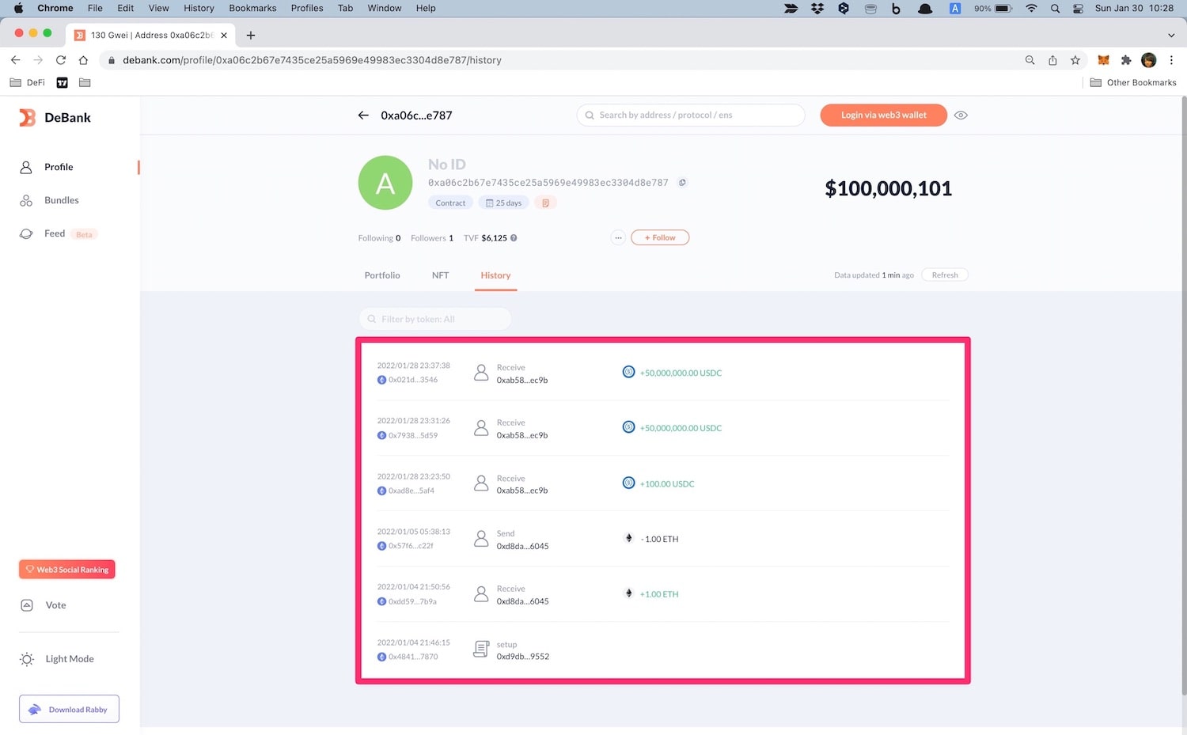Open transaction hash 0x57f6...c22f

pyautogui.click(x=411, y=546)
